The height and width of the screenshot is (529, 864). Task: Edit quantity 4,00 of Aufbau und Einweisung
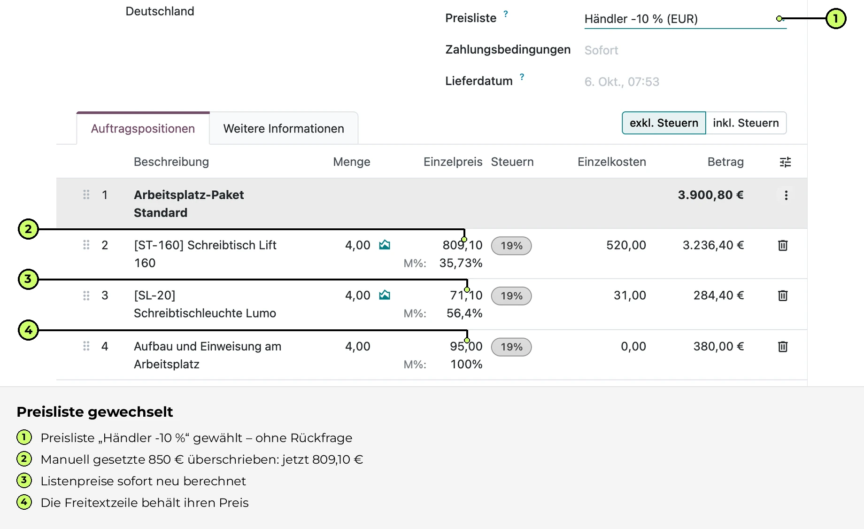(x=357, y=347)
